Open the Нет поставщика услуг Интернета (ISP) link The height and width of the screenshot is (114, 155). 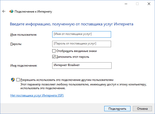point(37,95)
